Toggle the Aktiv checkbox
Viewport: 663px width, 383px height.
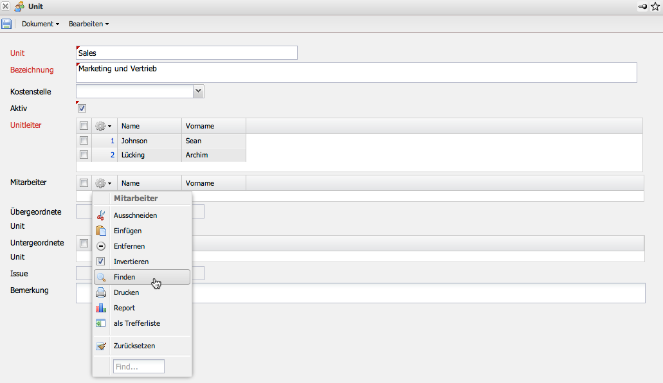pyautogui.click(x=82, y=109)
